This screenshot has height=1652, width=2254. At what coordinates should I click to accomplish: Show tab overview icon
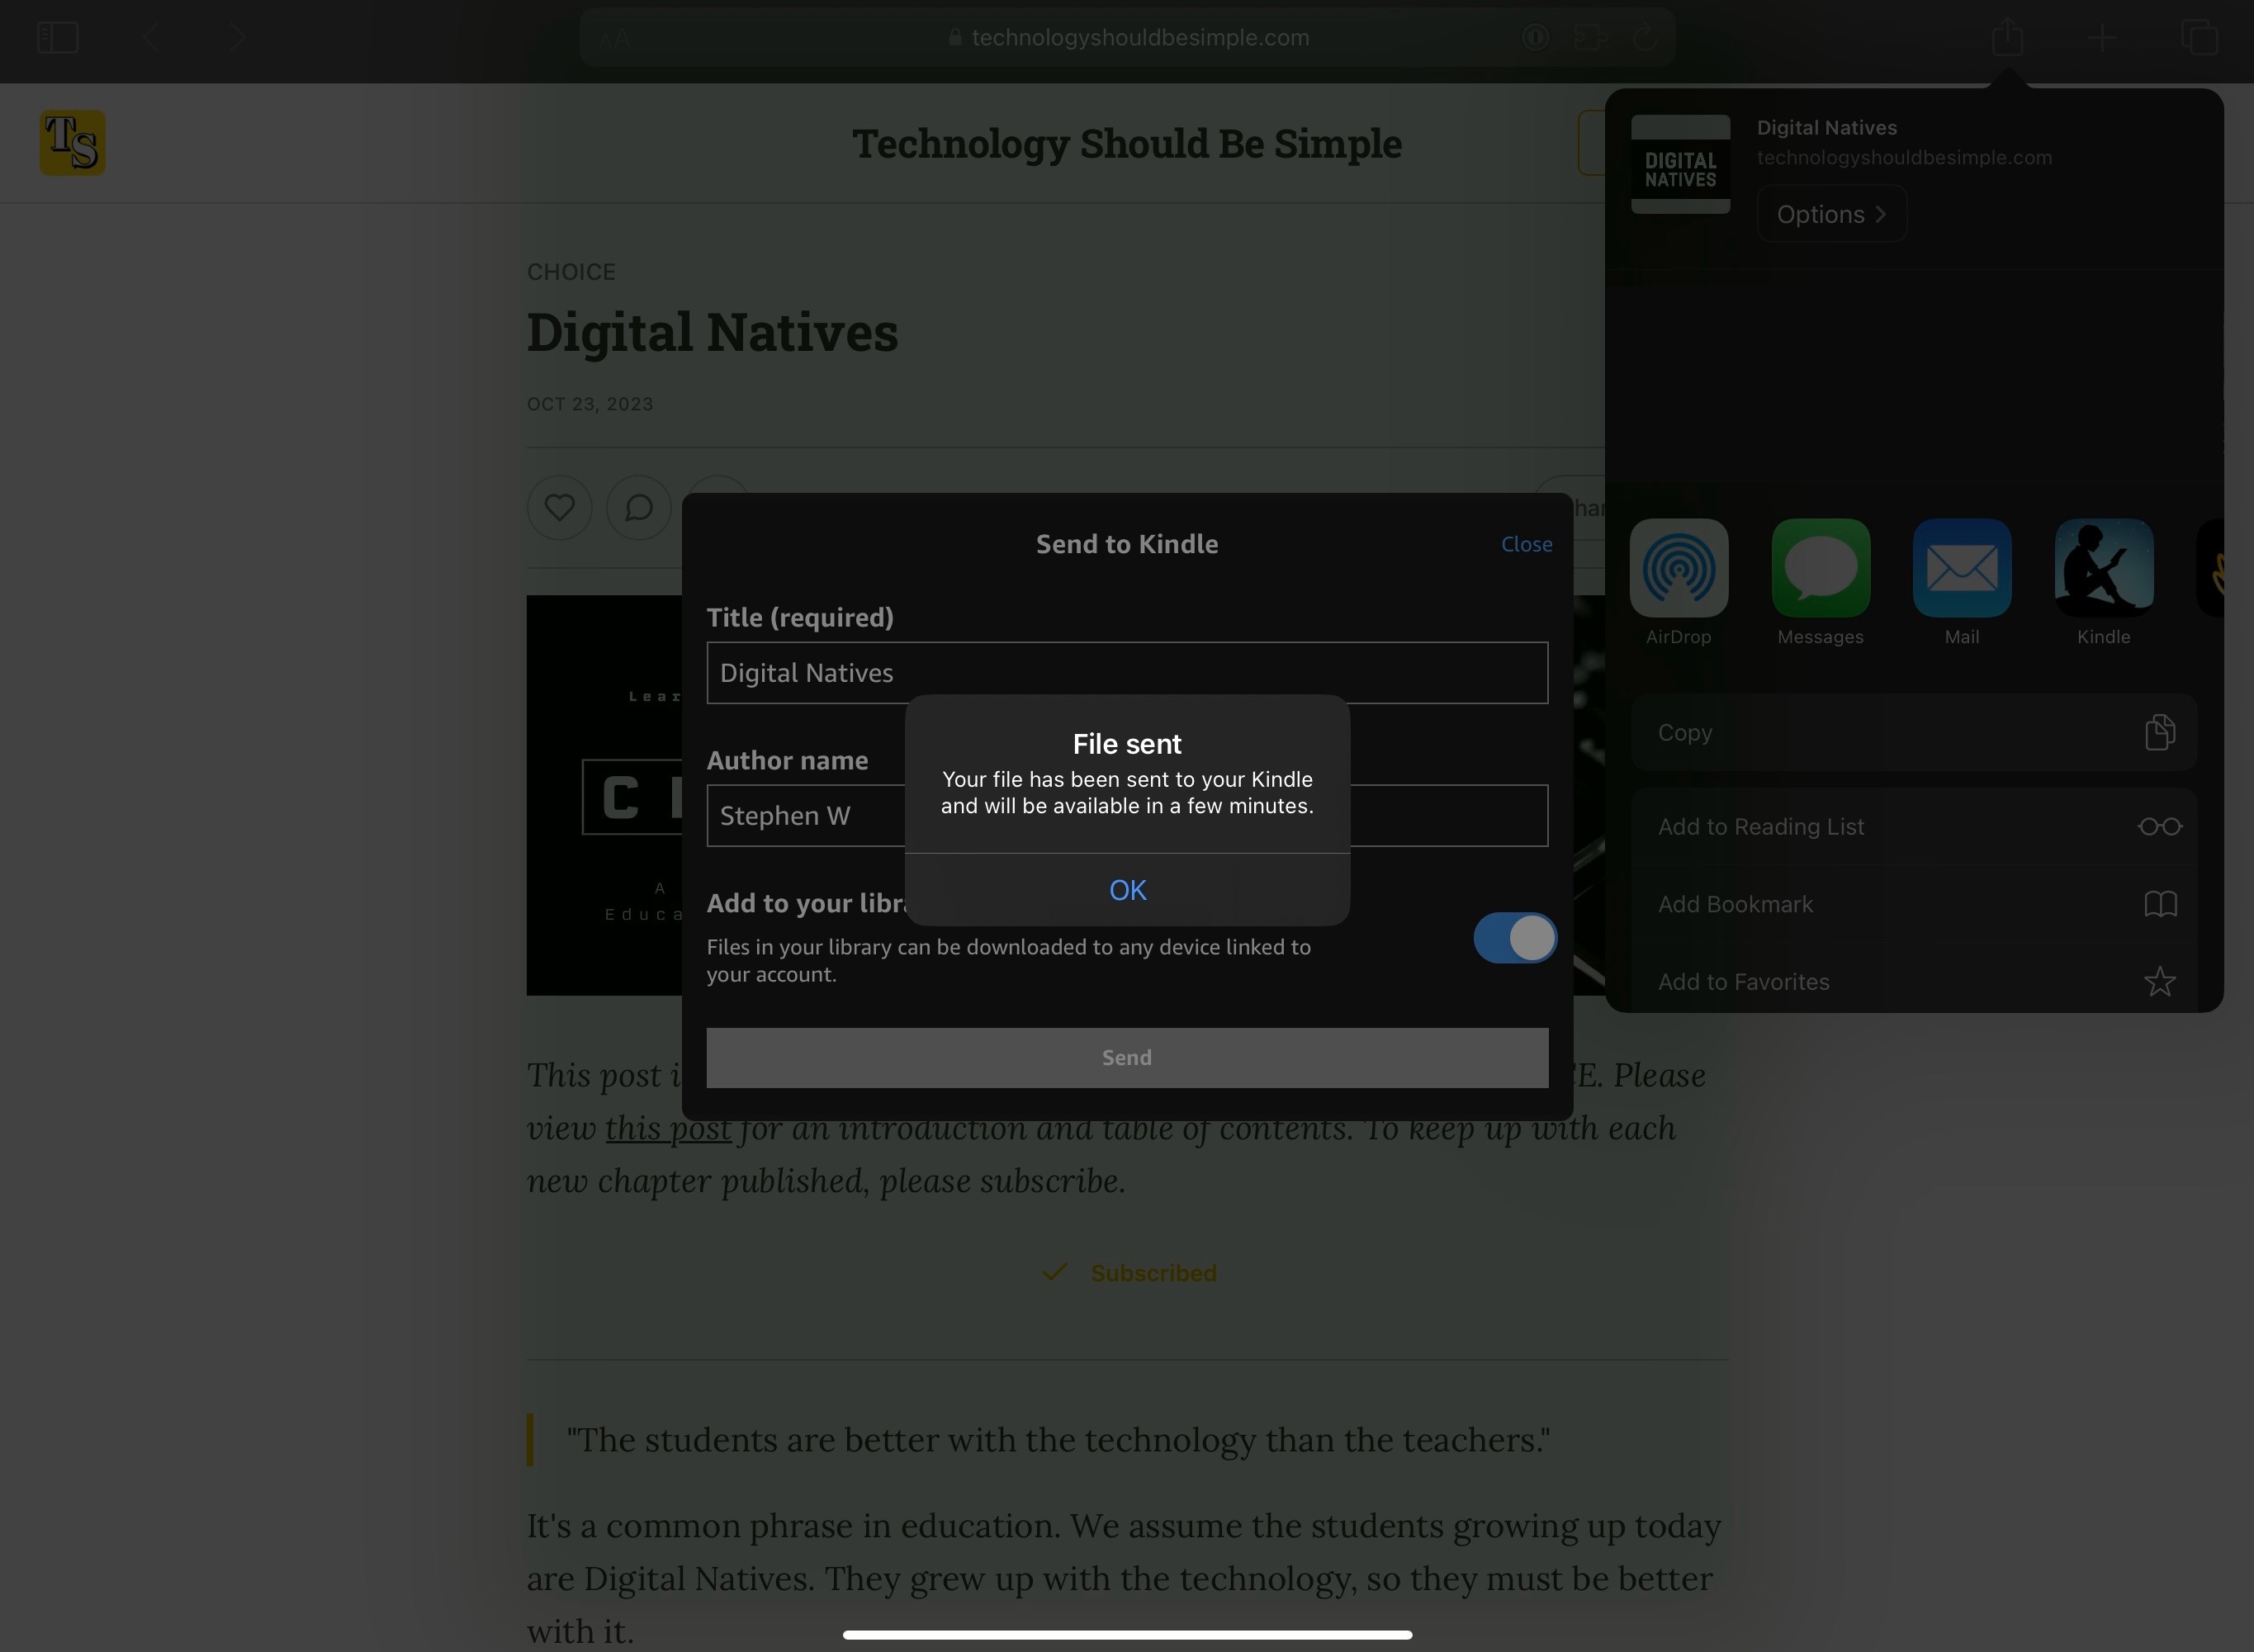click(2199, 38)
